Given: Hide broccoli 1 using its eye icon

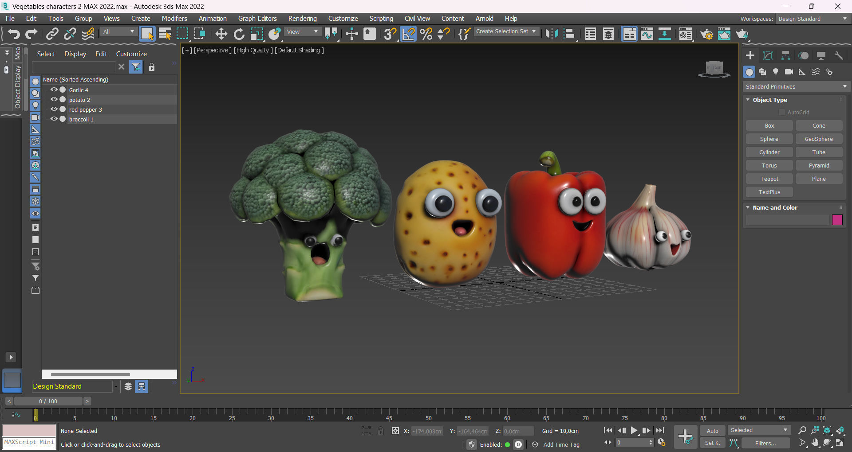Looking at the screenshot, I should coord(54,119).
